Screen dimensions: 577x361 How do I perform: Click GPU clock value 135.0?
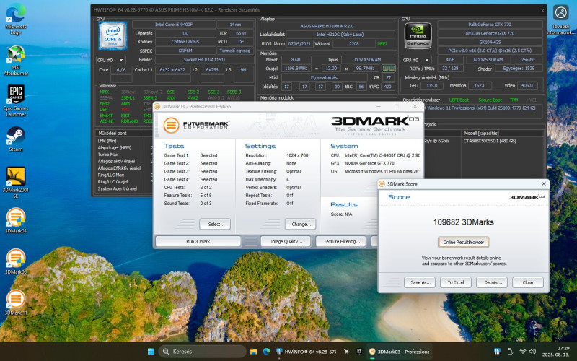point(431,85)
